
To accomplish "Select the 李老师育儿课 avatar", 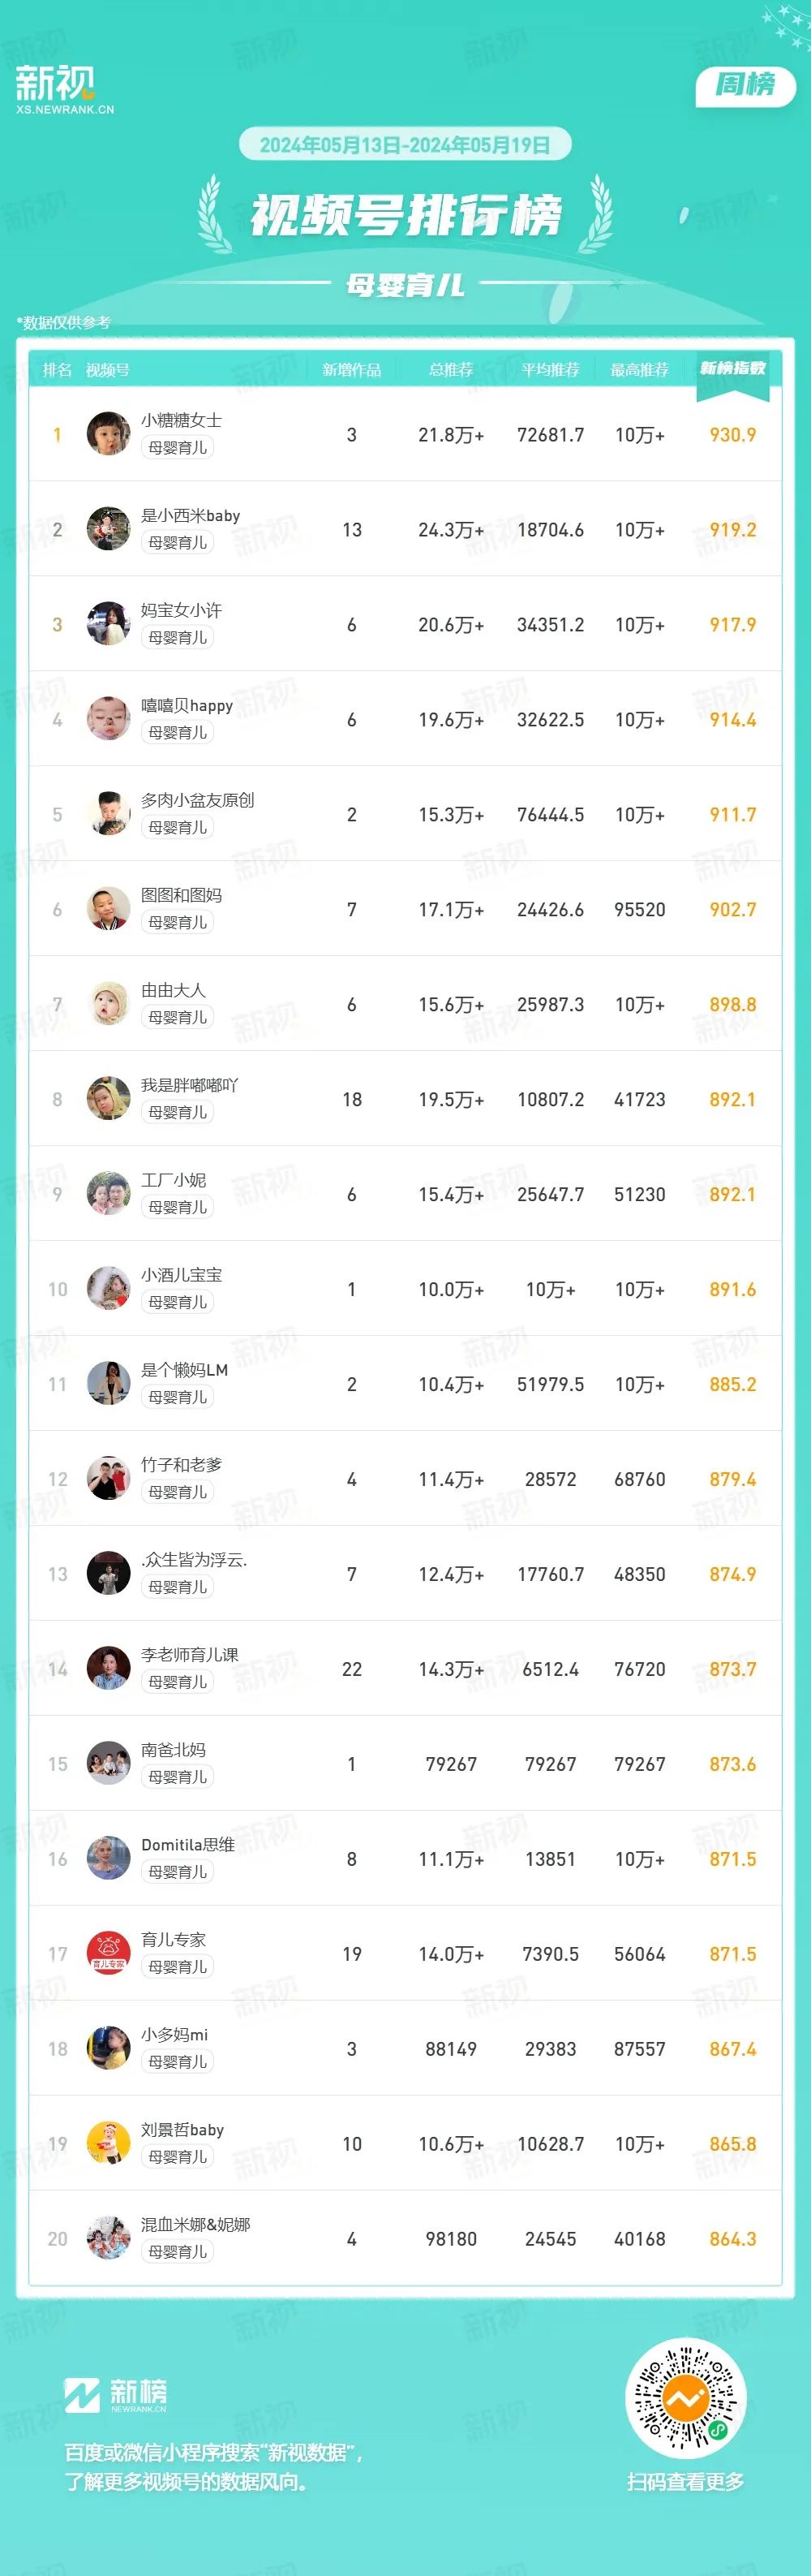I will (108, 1668).
